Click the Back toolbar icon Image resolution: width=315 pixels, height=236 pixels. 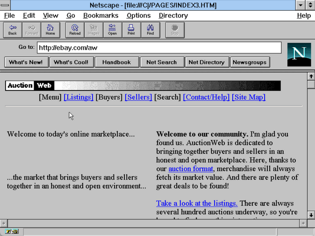tap(13, 30)
